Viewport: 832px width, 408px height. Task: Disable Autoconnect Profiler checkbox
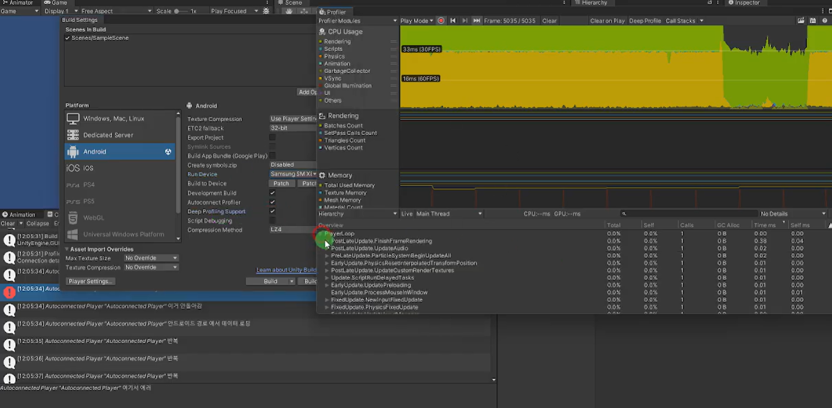coord(272,202)
